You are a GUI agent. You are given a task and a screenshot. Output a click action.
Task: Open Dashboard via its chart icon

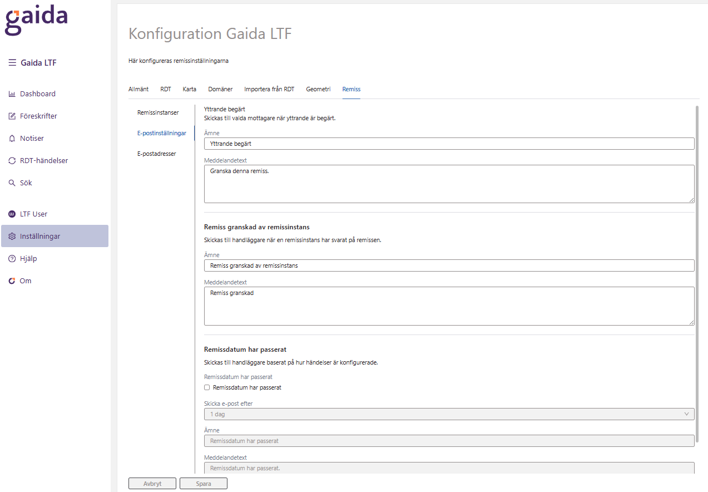click(x=12, y=94)
